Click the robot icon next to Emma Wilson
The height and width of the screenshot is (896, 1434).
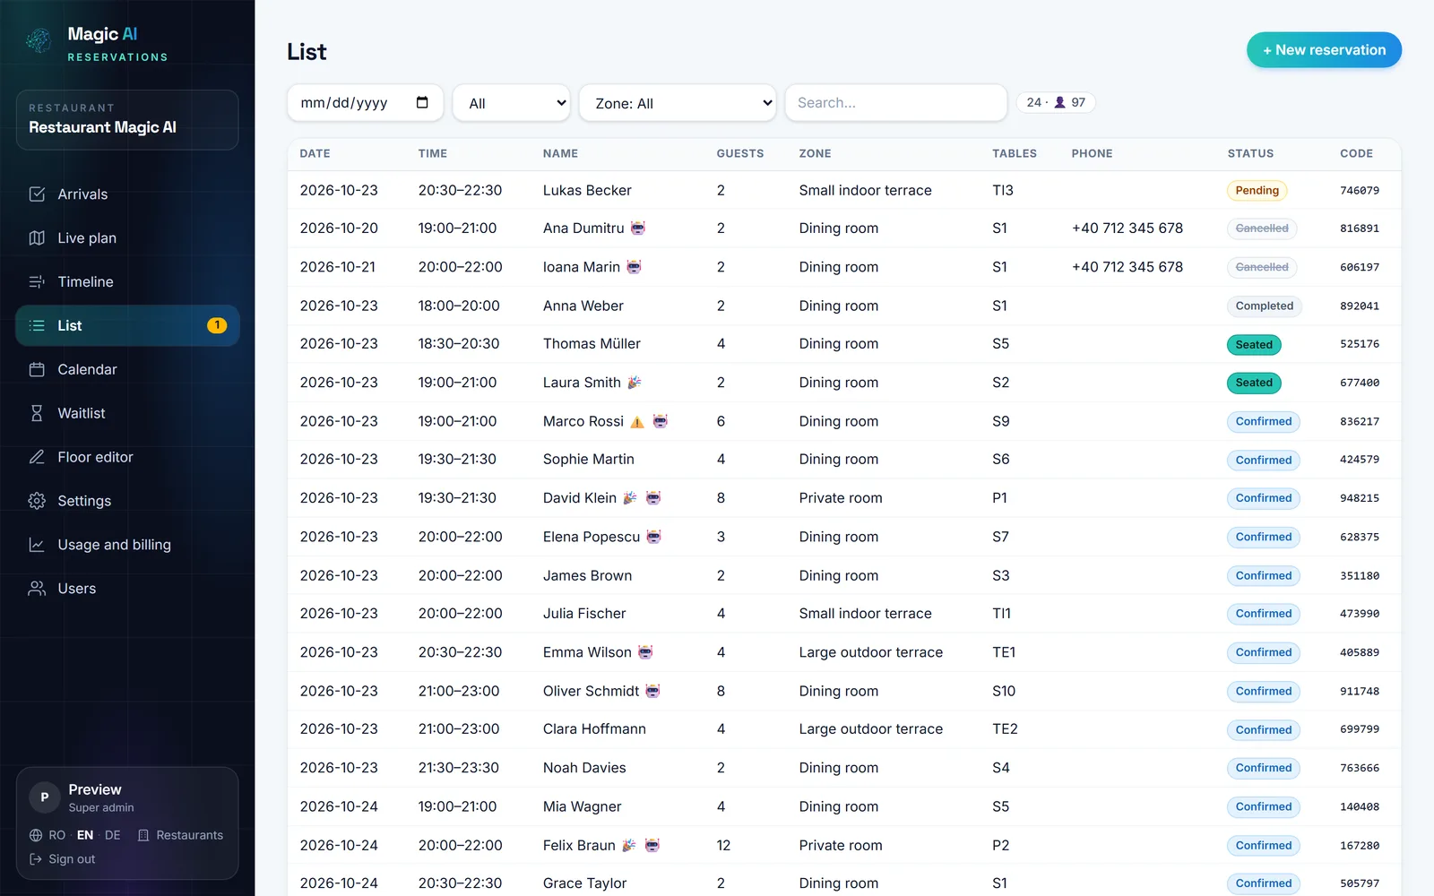[x=645, y=651]
